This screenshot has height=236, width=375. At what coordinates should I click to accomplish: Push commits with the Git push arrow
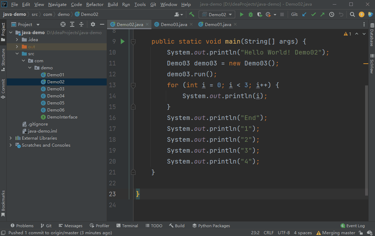322,14
